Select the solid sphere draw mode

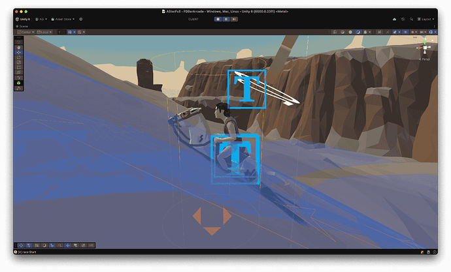pos(350,32)
